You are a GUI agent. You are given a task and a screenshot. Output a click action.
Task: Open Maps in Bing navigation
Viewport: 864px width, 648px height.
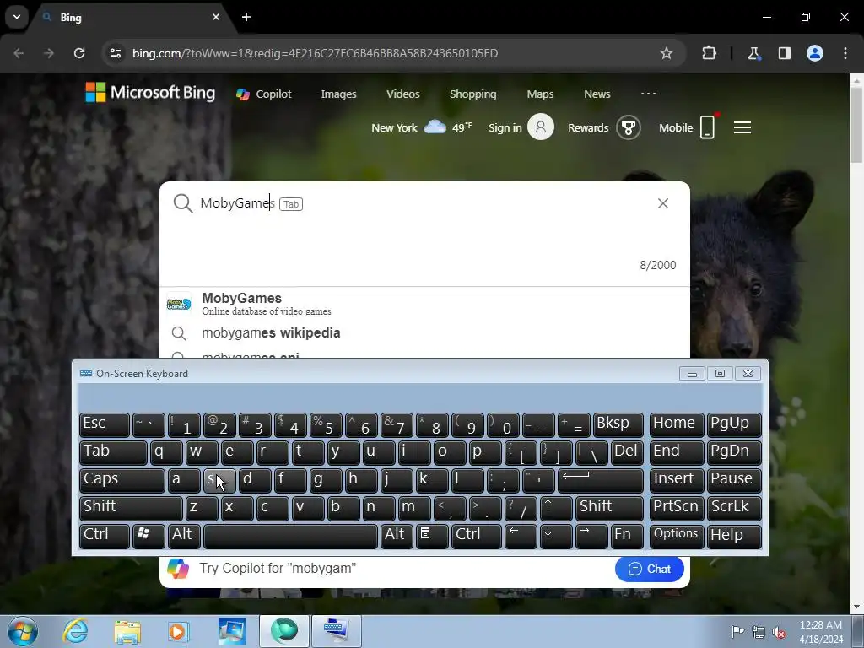pyautogui.click(x=540, y=94)
